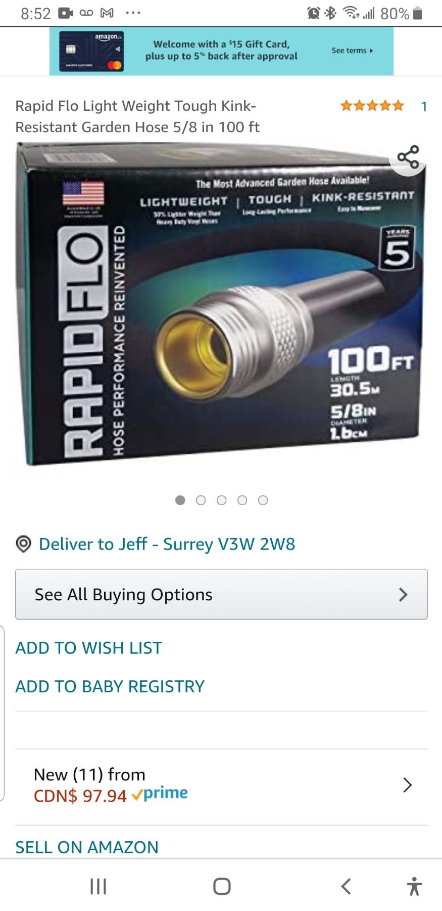442x911 pixels.
Task: Tap the Rapid Flo hose product image
Action: click(221, 304)
